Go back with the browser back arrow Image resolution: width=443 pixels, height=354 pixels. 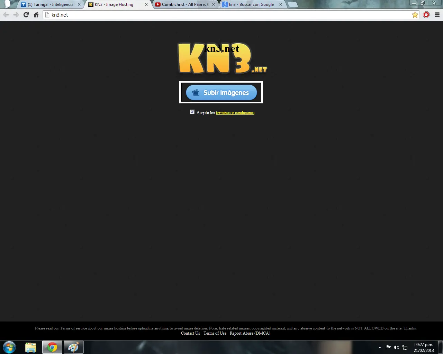pos(6,15)
